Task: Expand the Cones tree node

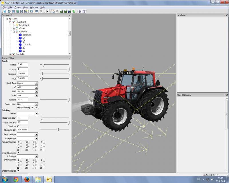Action: pyautogui.click(x=14, y=29)
